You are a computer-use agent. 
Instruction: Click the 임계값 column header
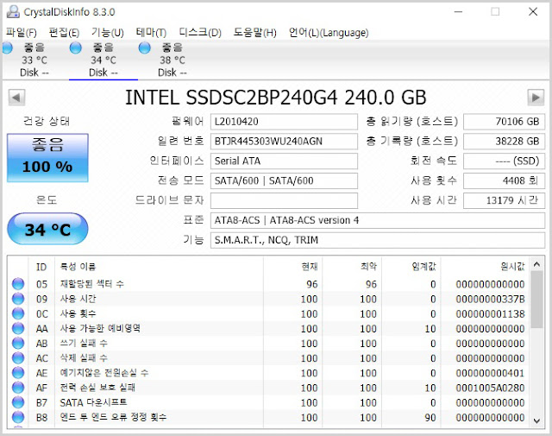[x=411, y=267]
